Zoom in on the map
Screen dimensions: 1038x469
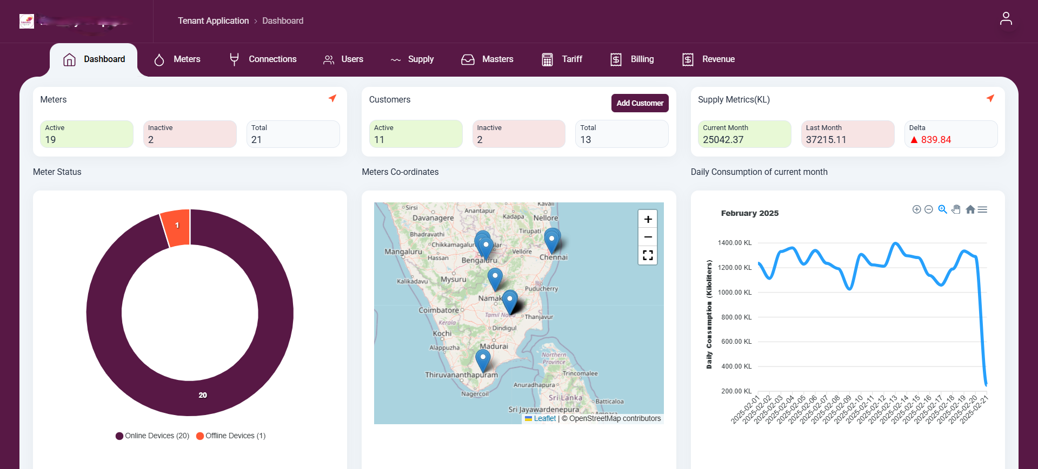[648, 219]
